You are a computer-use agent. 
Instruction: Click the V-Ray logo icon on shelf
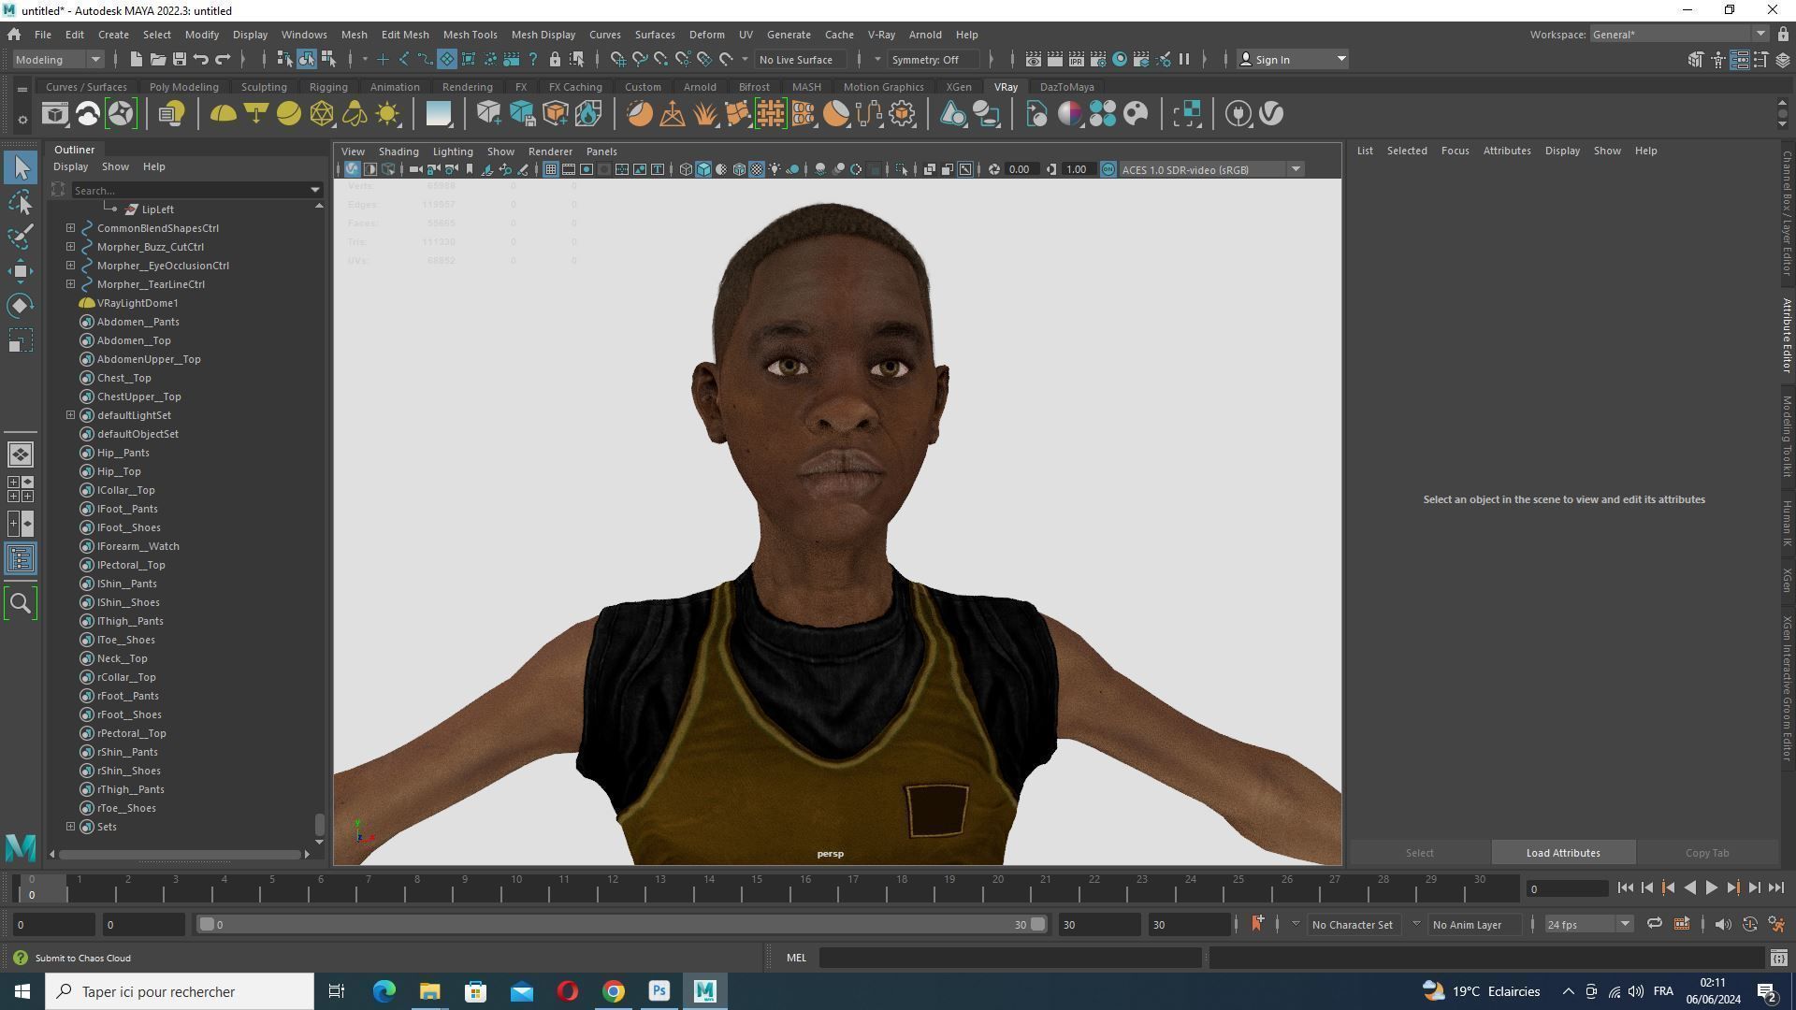click(1271, 114)
